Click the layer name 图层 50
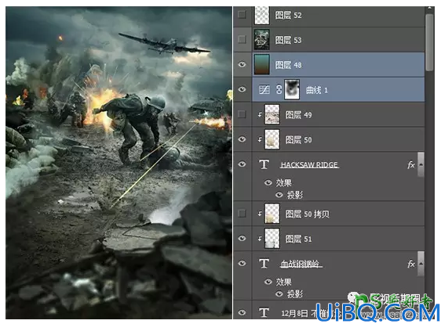The image size is (441, 324). 299,140
